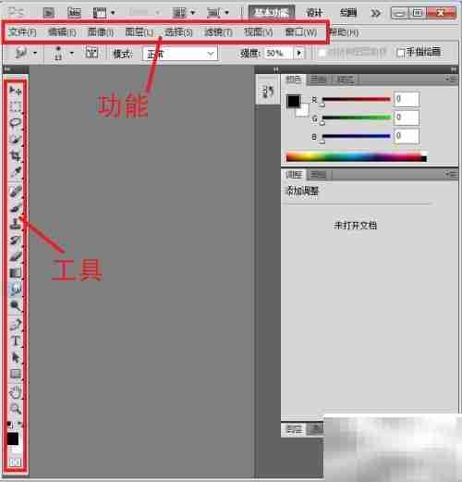Open the 编辑(E) menu

(62, 31)
